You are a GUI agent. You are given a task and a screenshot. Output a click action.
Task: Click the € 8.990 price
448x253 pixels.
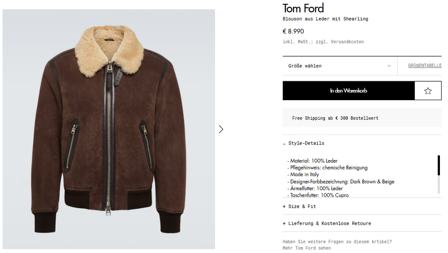(293, 31)
